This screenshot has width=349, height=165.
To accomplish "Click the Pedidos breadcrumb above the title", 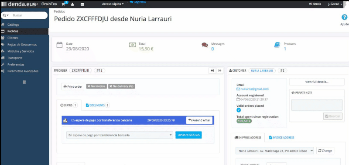I will click(x=59, y=12).
